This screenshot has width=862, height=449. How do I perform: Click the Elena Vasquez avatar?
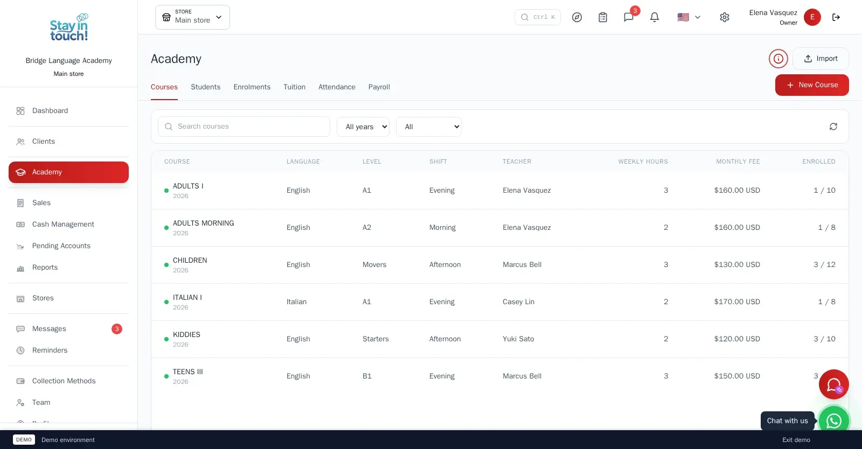812,17
